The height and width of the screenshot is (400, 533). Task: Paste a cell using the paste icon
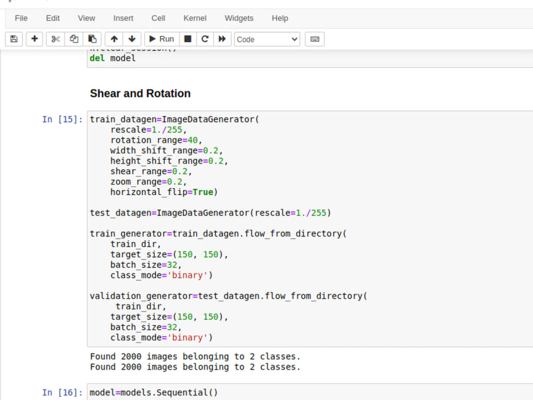(92, 38)
